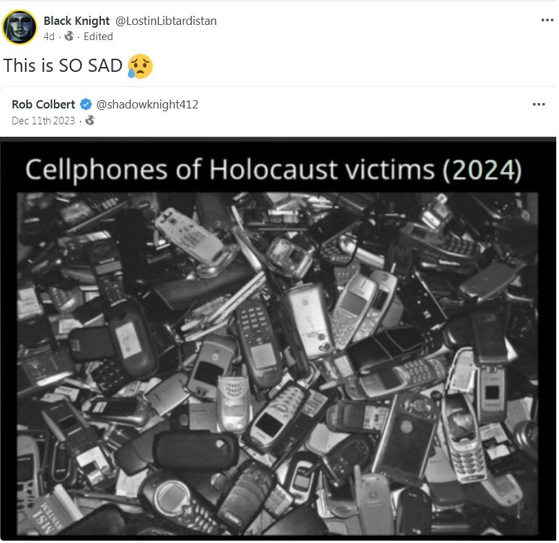Click the crying emoji in the post text
This screenshot has width=559, height=543.
(x=140, y=66)
